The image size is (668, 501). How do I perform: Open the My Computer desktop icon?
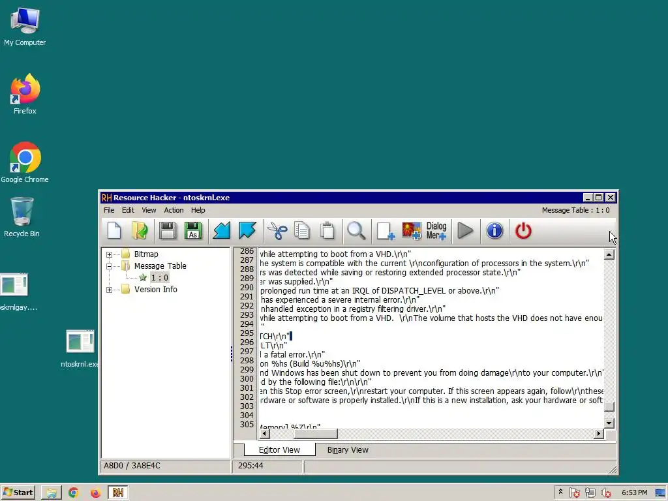[x=25, y=27]
